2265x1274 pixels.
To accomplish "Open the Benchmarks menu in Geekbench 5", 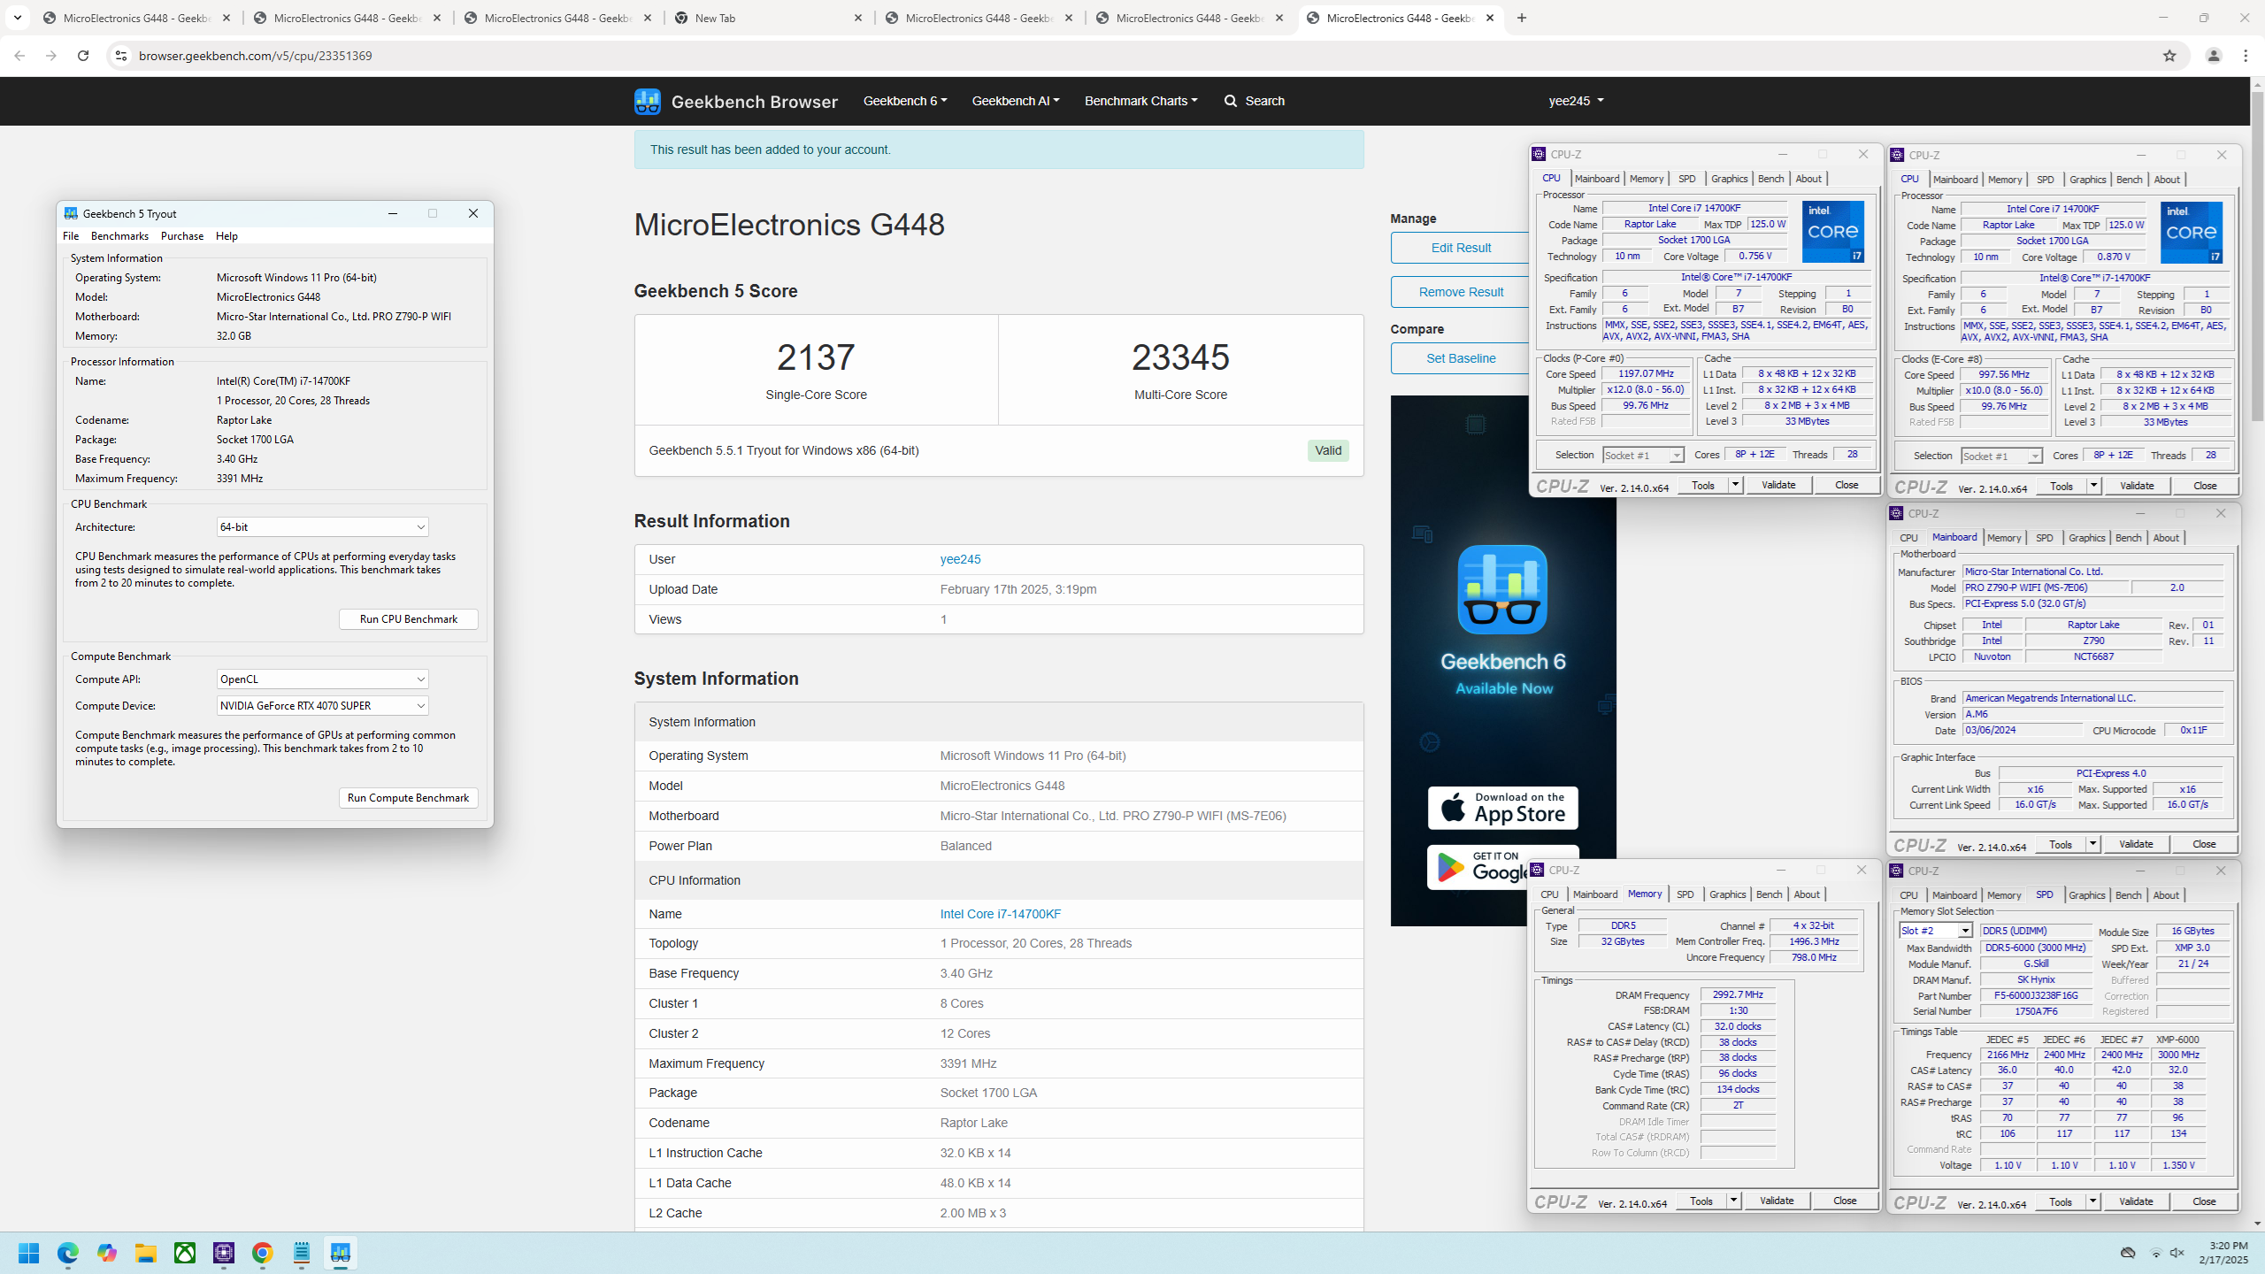I will pos(119,236).
